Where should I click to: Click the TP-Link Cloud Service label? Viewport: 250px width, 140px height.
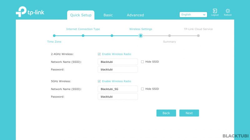[198, 29]
